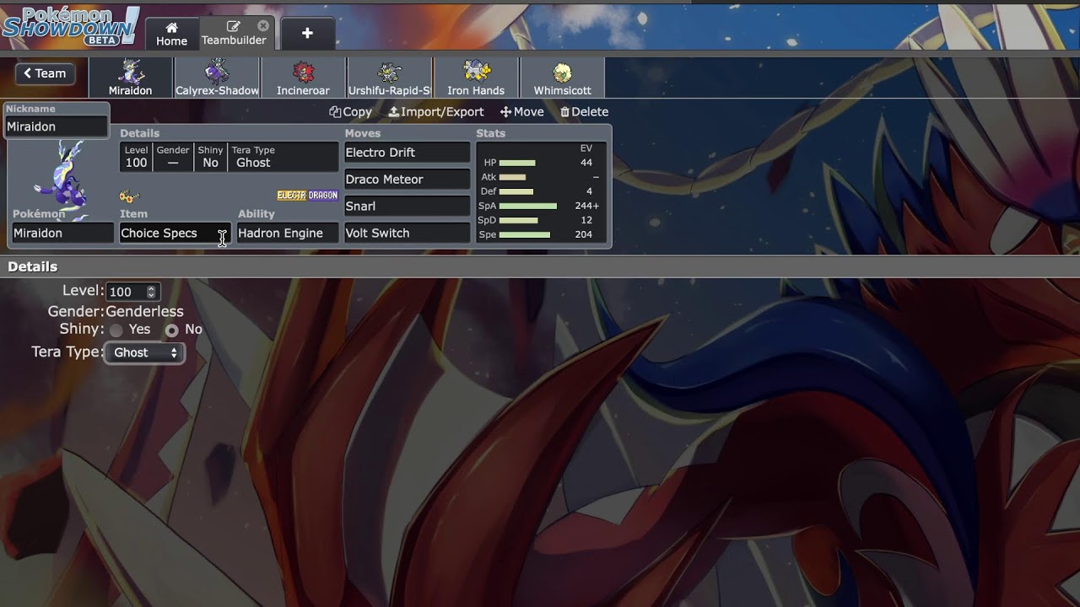Edit the Electro Drift move slot
Screen dimensions: 1080x607
(x=407, y=153)
